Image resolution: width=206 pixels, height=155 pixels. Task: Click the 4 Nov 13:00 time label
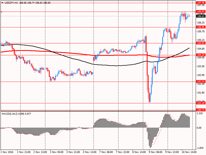[x=90, y=152]
